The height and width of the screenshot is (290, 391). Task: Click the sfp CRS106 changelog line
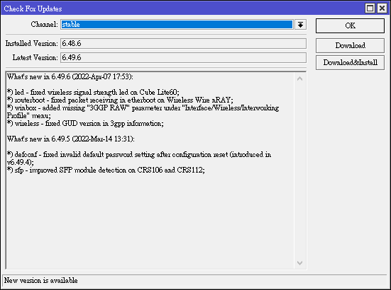pos(106,170)
